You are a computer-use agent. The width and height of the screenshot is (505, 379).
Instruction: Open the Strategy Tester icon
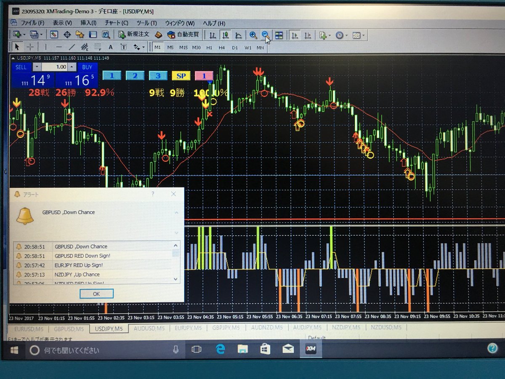(106, 35)
